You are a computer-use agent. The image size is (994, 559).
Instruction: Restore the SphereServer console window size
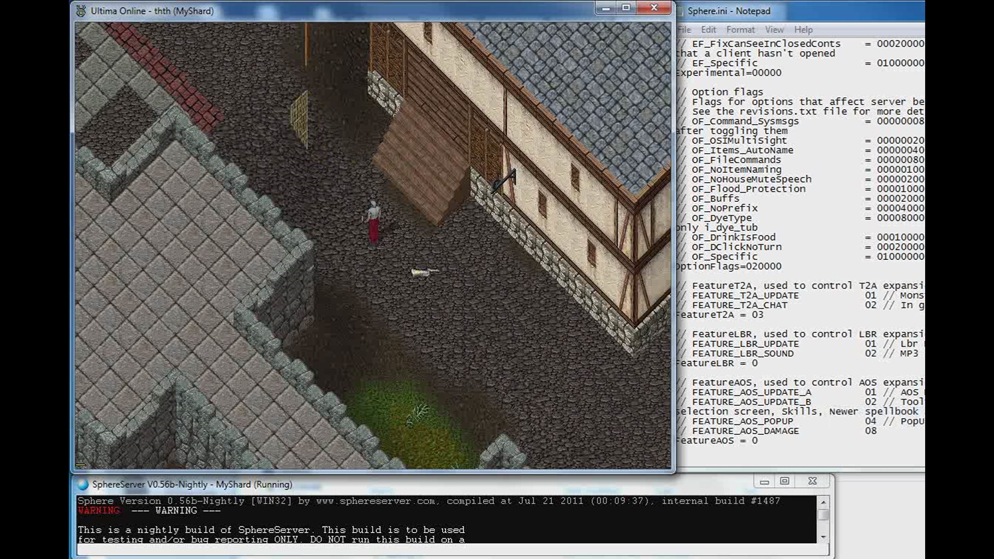pyautogui.click(x=784, y=481)
